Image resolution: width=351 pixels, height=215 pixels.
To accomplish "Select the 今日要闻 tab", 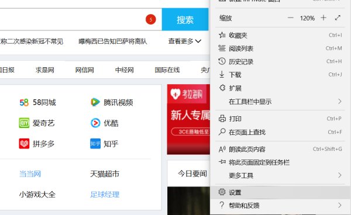I will [192, 174].
